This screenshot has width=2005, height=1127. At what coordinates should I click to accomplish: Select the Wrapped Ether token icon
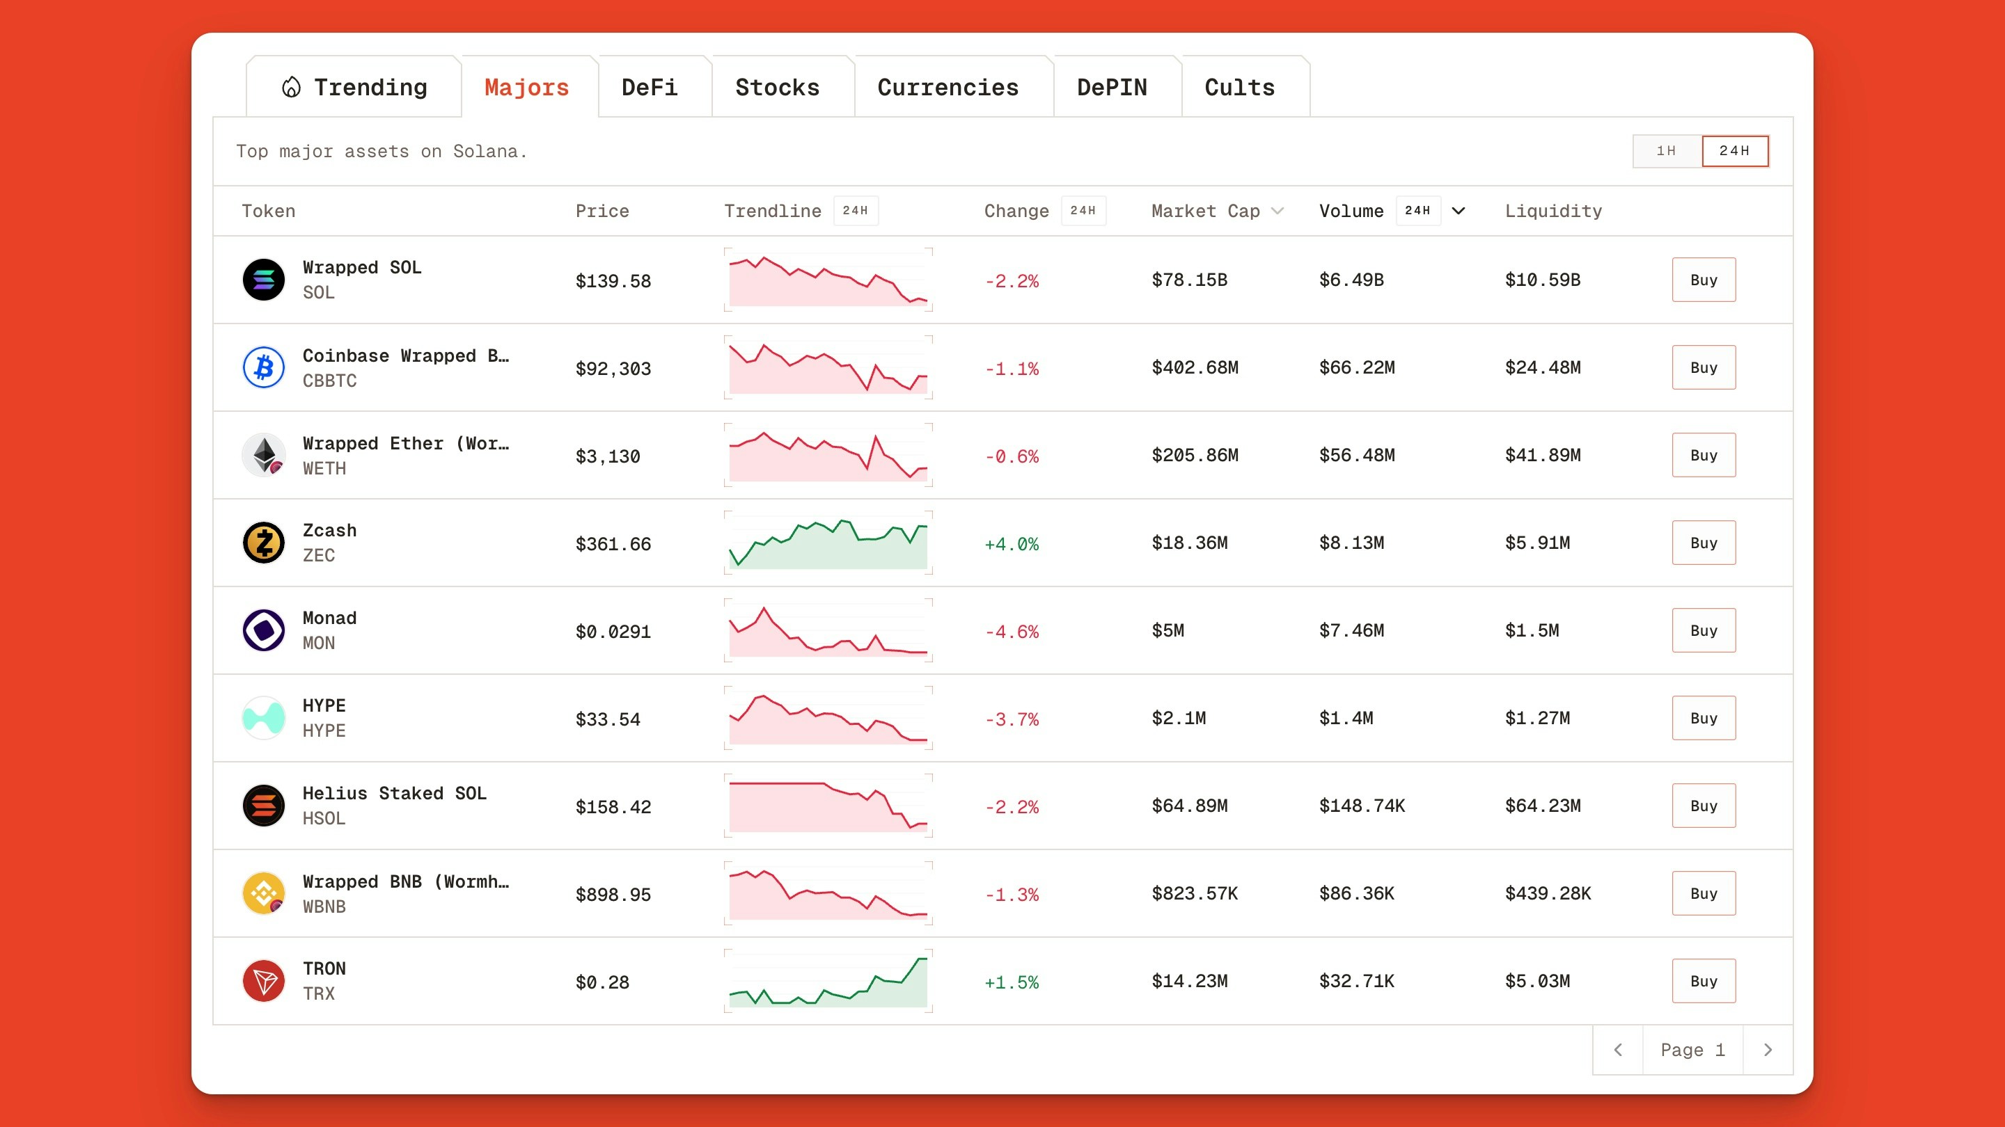pos(264,454)
